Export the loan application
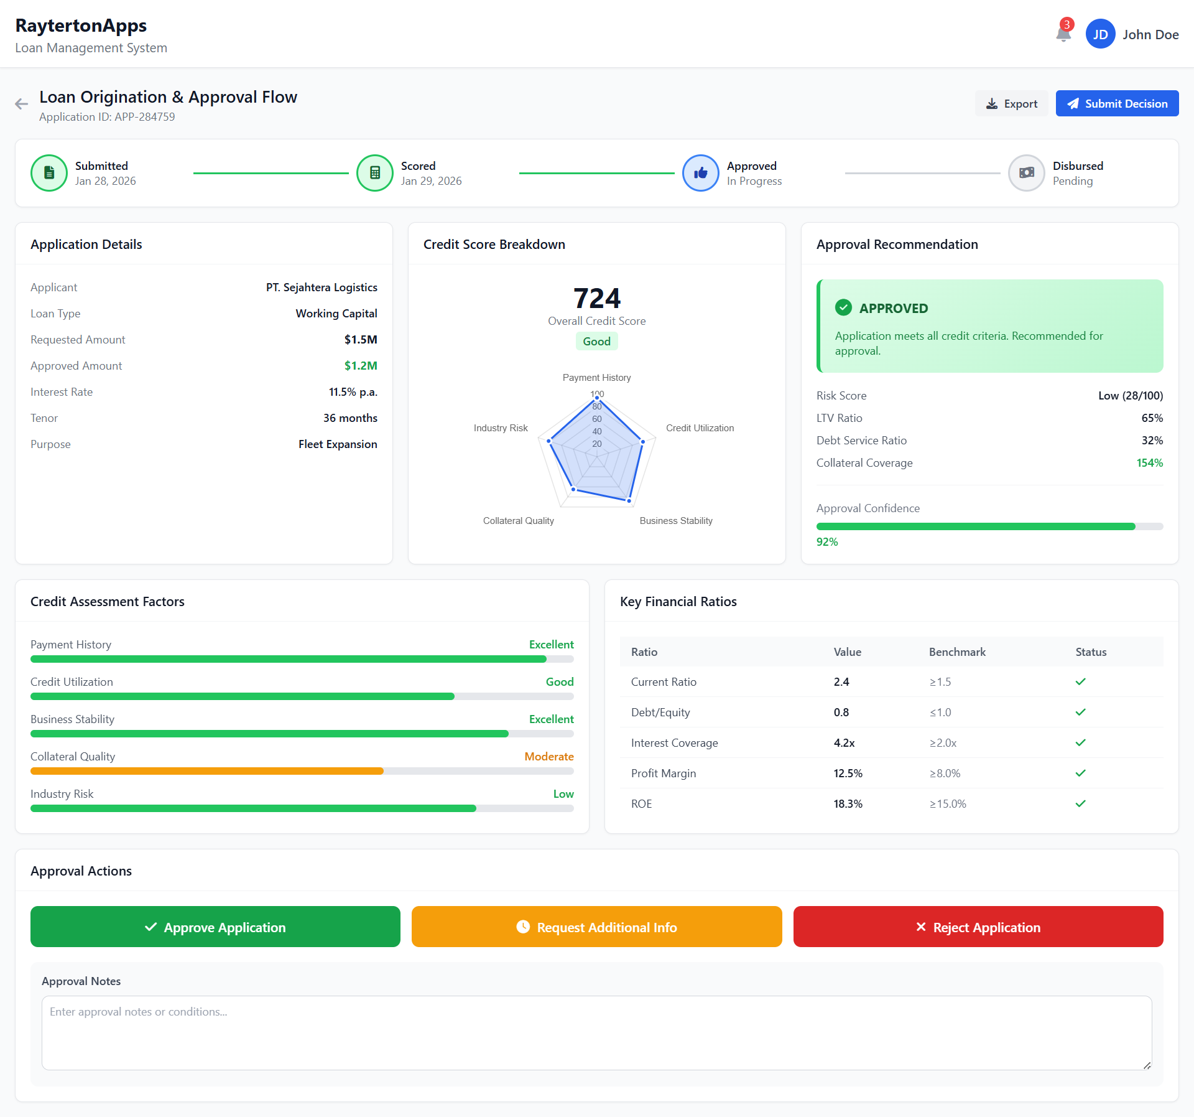This screenshot has width=1194, height=1117. (1011, 104)
